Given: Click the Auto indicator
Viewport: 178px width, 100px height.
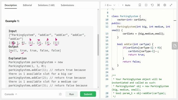Looking at the screenshot, I should 126,5.
